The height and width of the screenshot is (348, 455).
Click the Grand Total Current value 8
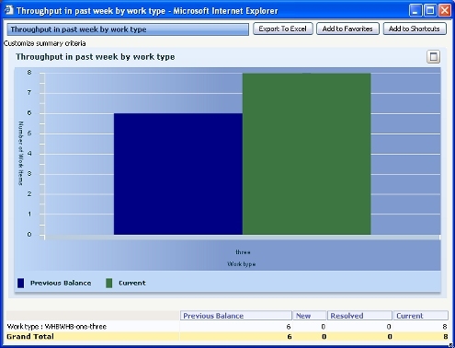pyautogui.click(x=446, y=337)
